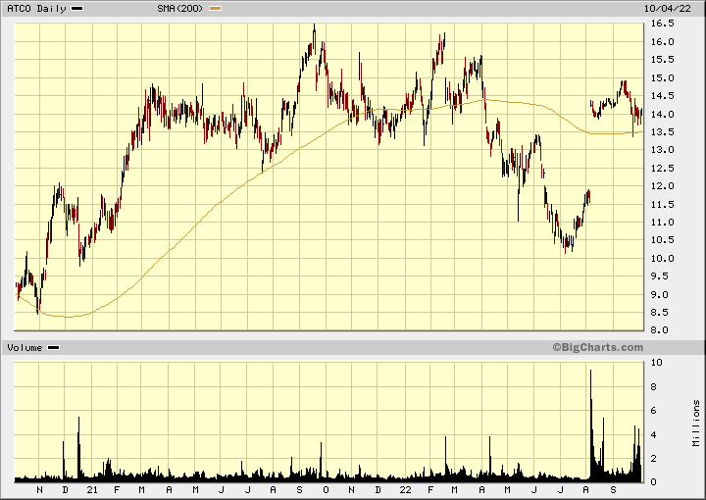The width and height of the screenshot is (706, 500).
Task: Click the '21' year label on time axis
Action: 92,490
